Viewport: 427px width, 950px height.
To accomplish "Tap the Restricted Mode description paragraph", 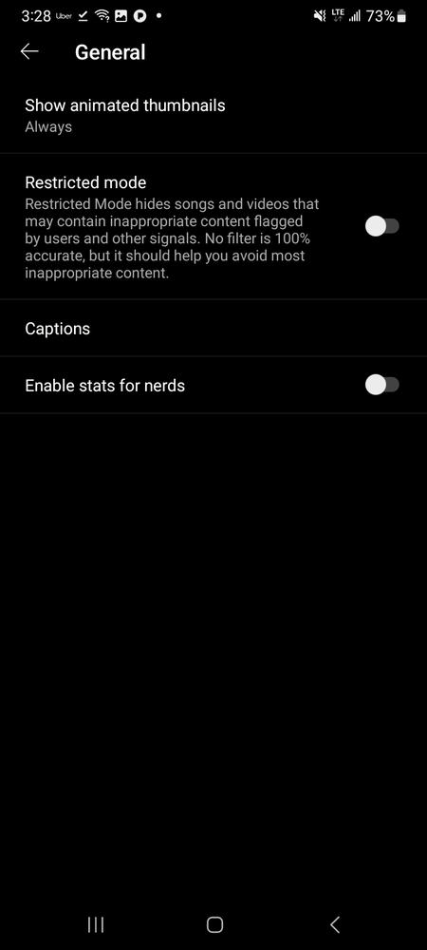I will click(172, 238).
